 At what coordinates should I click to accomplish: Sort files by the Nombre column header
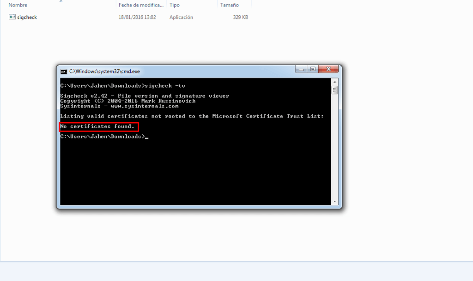point(18,5)
